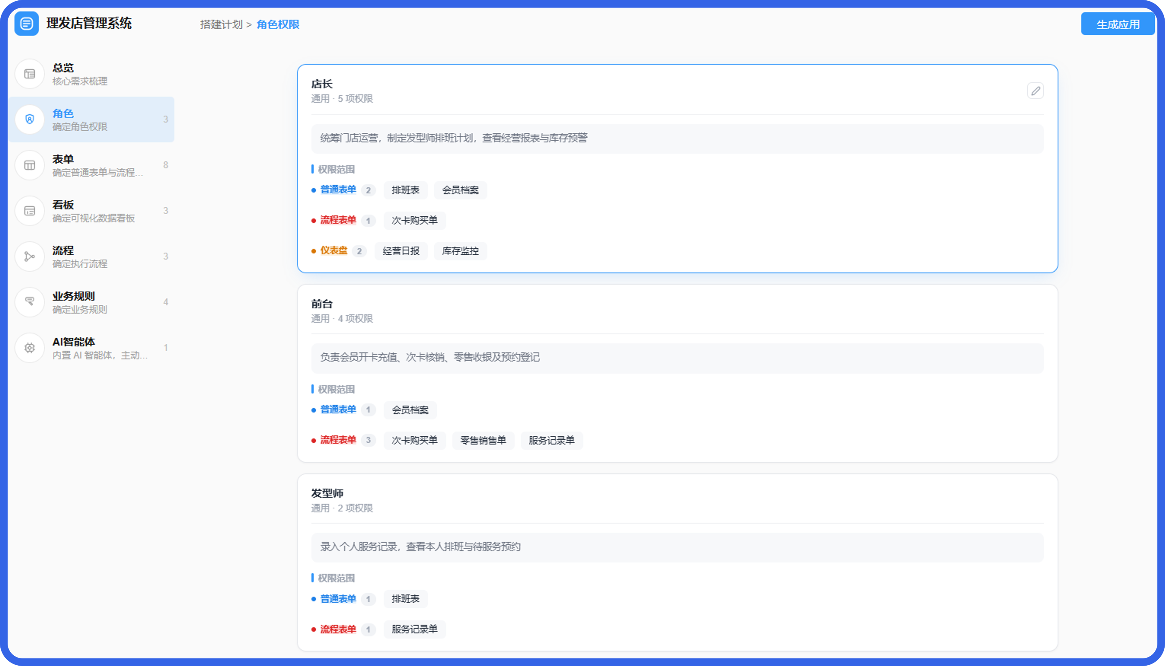This screenshot has width=1165, height=666.
Task: Click 普通表单 label in 发型师 card
Action: [338, 599]
